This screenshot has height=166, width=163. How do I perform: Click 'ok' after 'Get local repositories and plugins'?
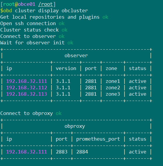(105, 17)
